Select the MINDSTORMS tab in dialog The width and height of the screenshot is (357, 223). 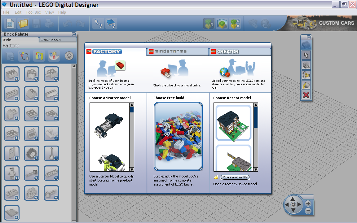coord(178,51)
